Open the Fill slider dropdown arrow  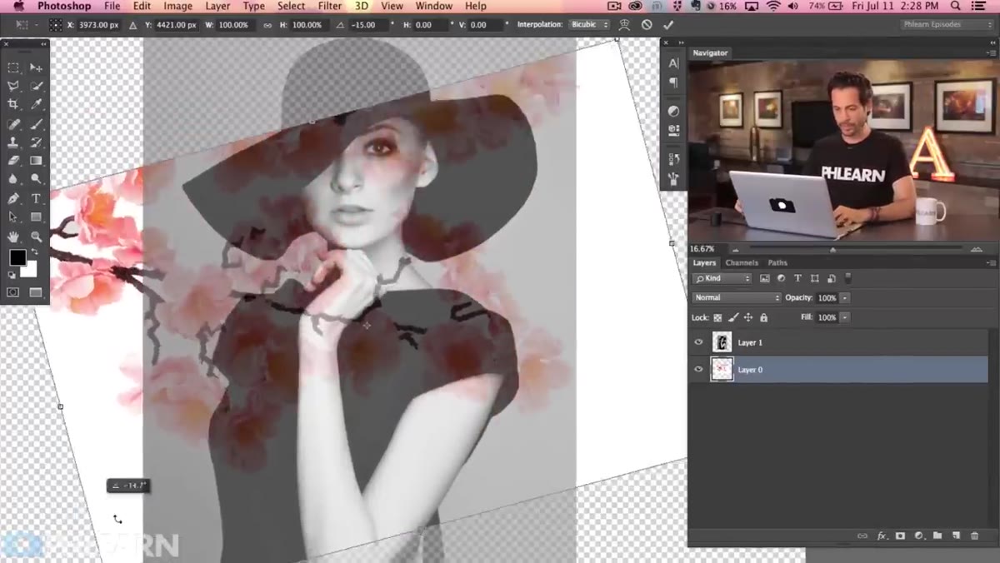[845, 317]
